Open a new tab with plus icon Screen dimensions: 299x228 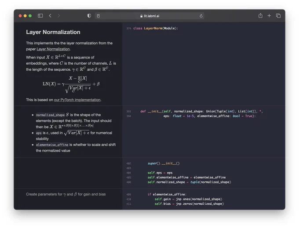coord(269,16)
